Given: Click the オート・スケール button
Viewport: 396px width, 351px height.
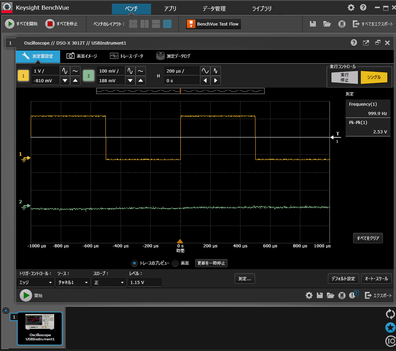Looking at the screenshot, I should point(376,278).
